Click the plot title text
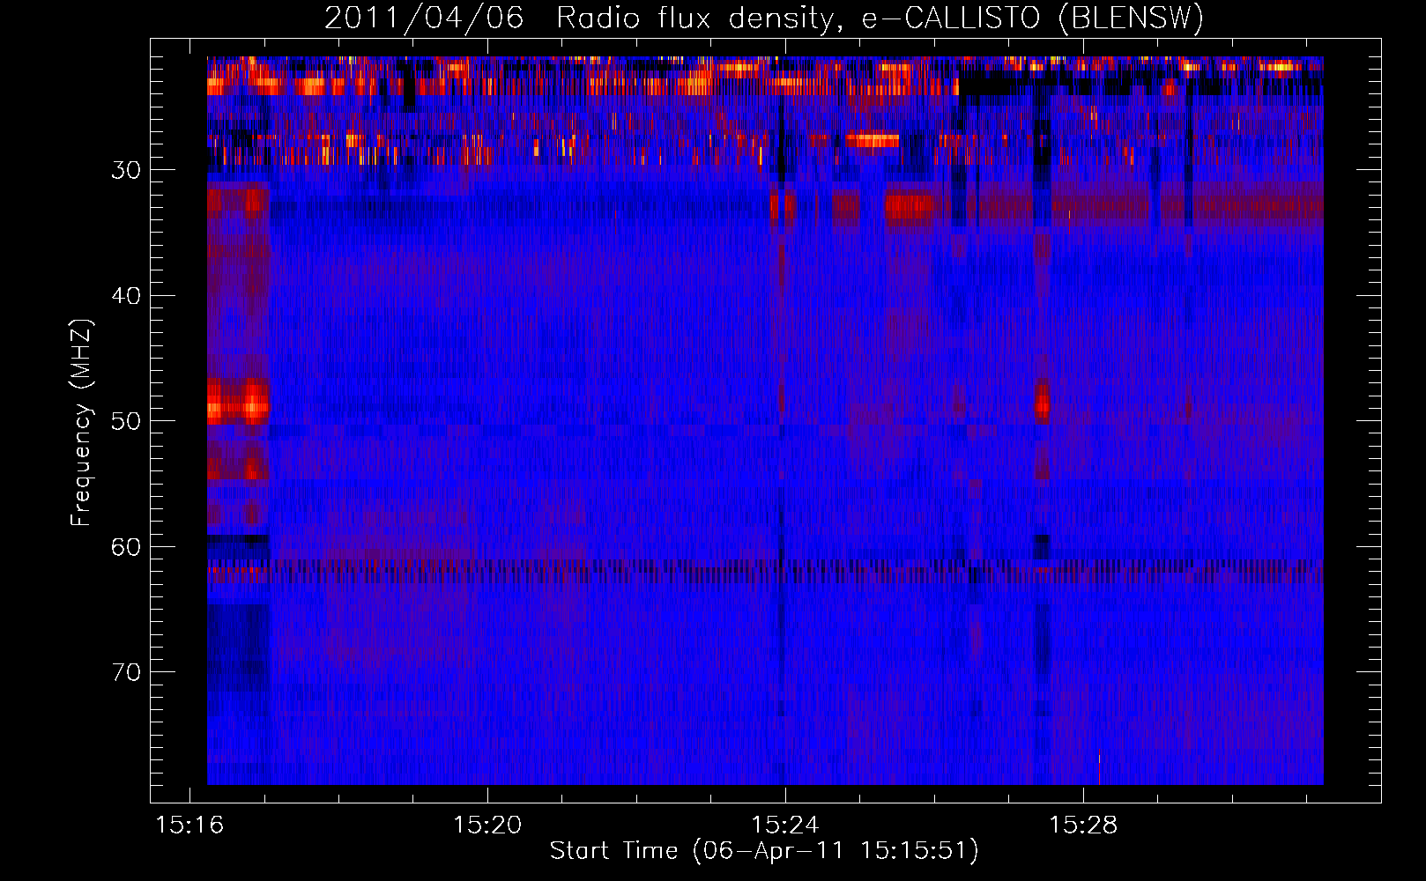Image resolution: width=1426 pixels, height=881 pixels. point(764,18)
